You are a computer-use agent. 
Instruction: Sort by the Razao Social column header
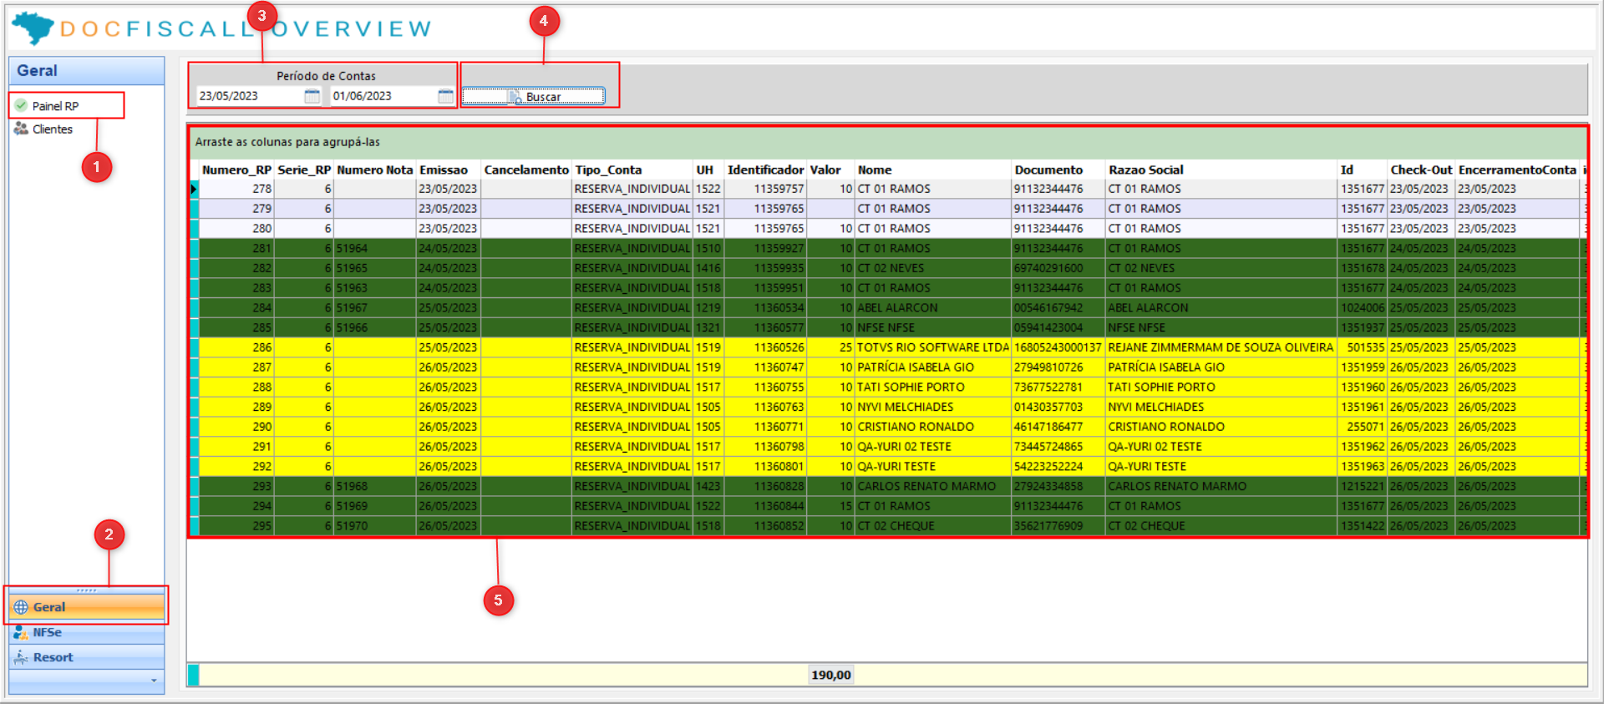click(1222, 170)
